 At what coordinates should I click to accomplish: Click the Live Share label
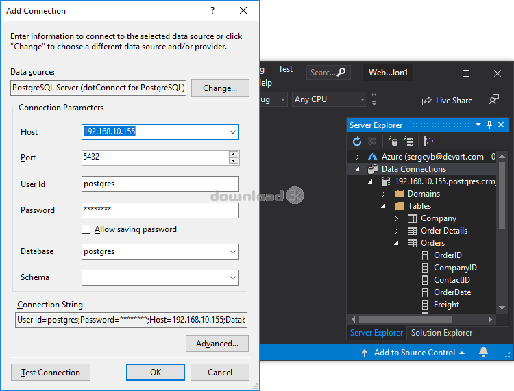(x=454, y=101)
